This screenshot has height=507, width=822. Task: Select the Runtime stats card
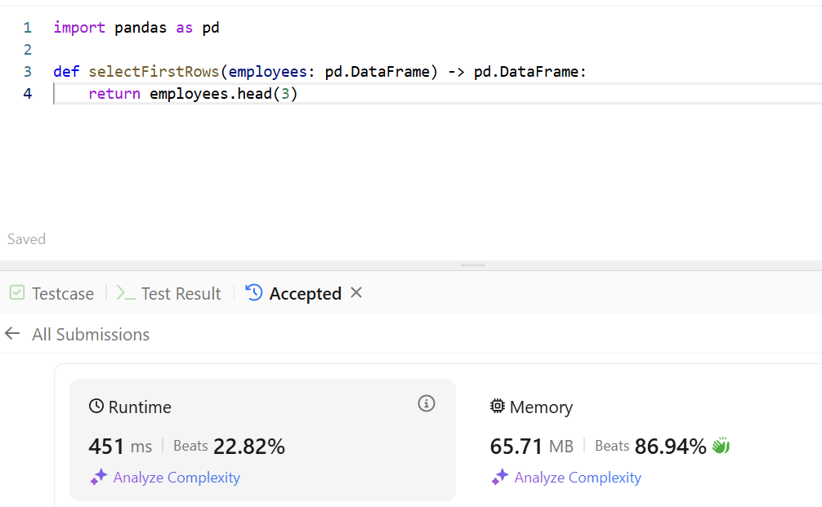262,440
